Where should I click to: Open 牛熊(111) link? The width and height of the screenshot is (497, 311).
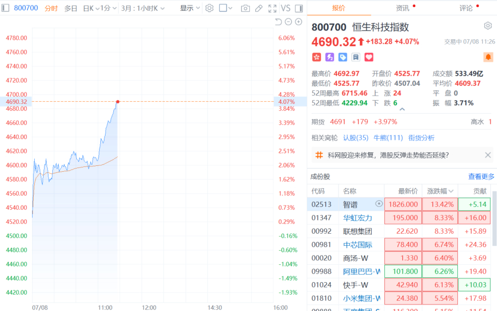pyautogui.click(x=388, y=138)
